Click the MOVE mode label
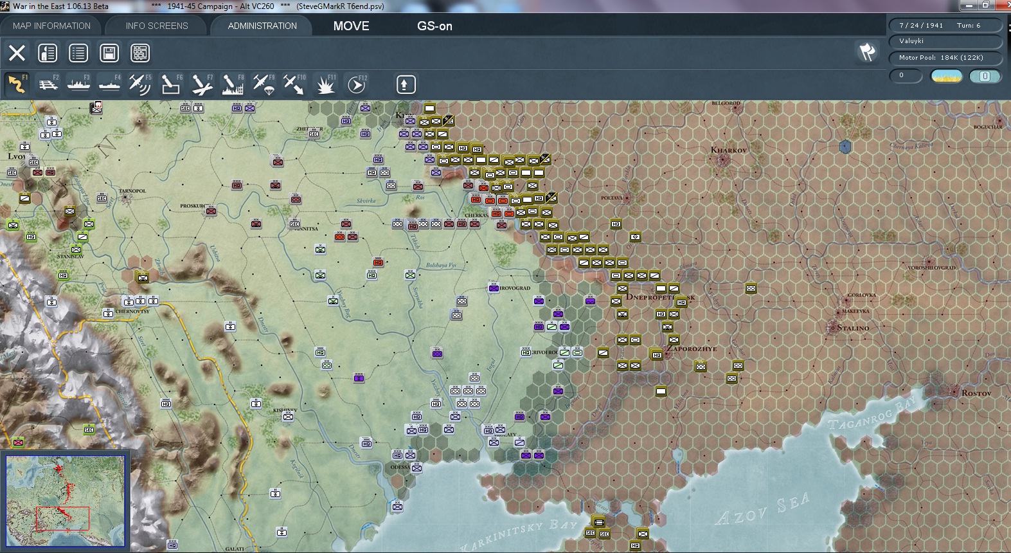The width and height of the screenshot is (1011, 553). tap(352, 26)
